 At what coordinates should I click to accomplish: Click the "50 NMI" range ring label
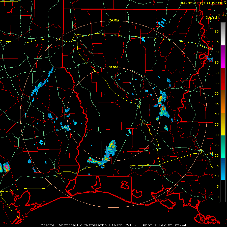(x=113, y=67)
